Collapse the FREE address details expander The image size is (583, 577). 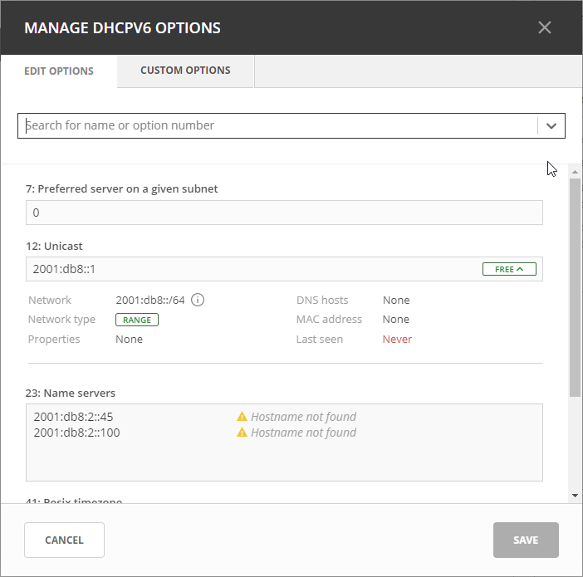pyautogui.click(x=509, y=269)
